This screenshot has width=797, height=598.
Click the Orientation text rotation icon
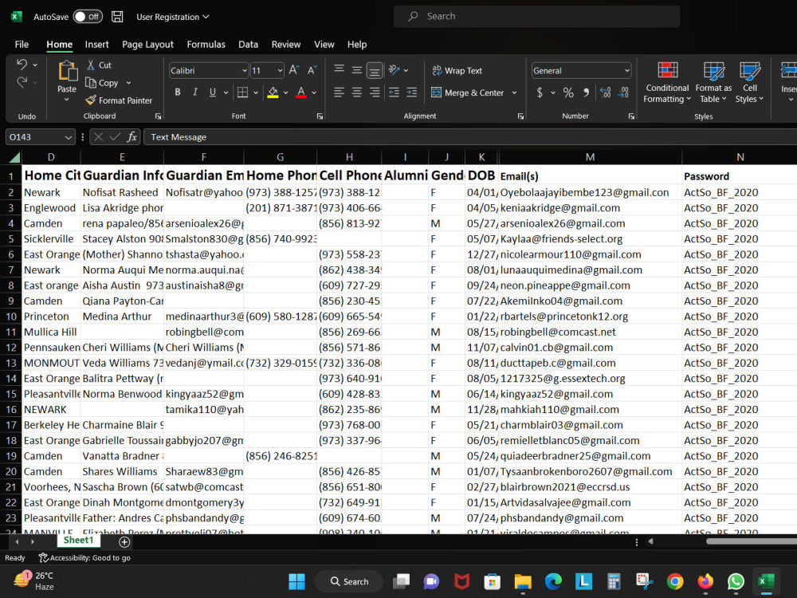click(394, 70)
